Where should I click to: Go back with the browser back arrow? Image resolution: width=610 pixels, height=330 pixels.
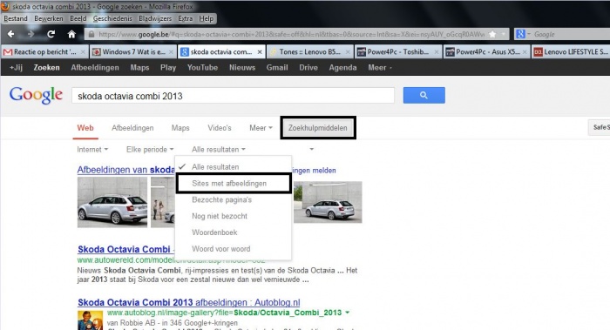pos(10,34)
